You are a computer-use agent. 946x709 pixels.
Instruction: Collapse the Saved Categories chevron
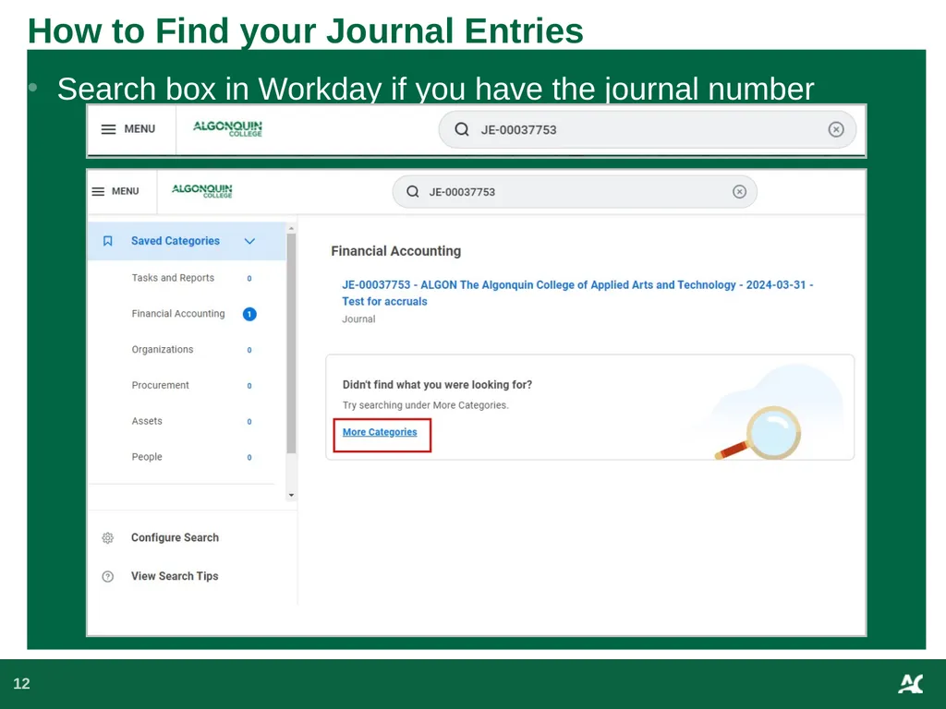(x=249, y=241)
